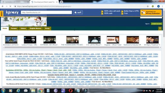The width and height of the screenshot is (165, 93).
Task: Focus the kproxy URL input field
Action: tap(46, 12)
